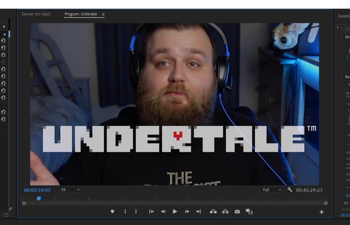
Task: Open the Full playback resolution dropdown
Action: pos(272,190)
